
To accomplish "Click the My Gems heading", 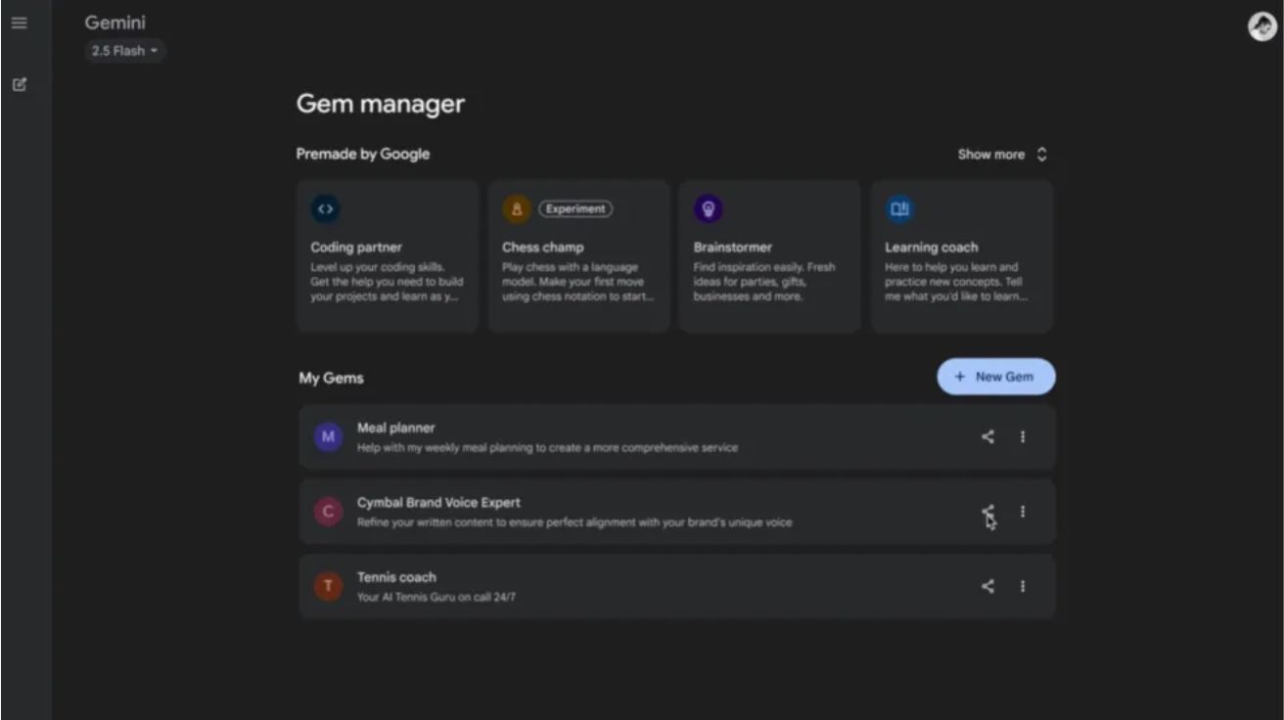I will pyautogui.click(x=331, y=378).
